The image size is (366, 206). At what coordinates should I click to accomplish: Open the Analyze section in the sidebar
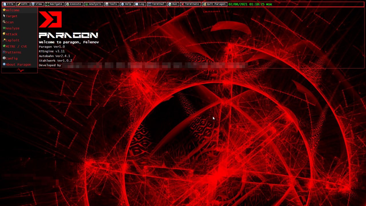point(19,28)
